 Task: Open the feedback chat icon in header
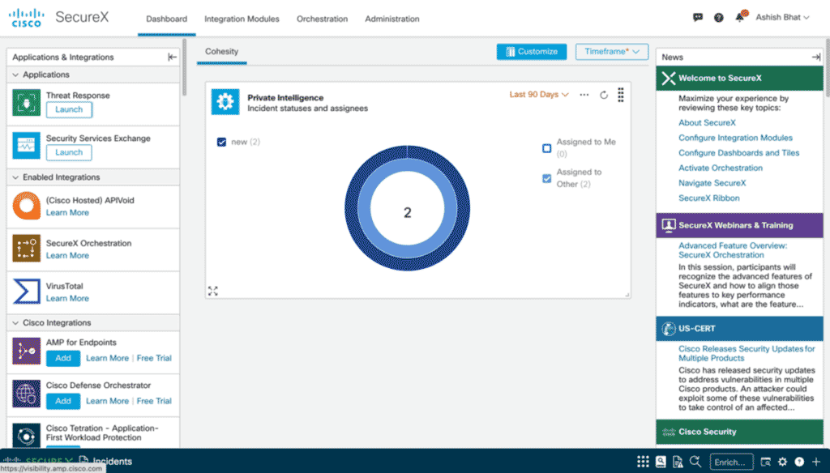pos(698,18)
